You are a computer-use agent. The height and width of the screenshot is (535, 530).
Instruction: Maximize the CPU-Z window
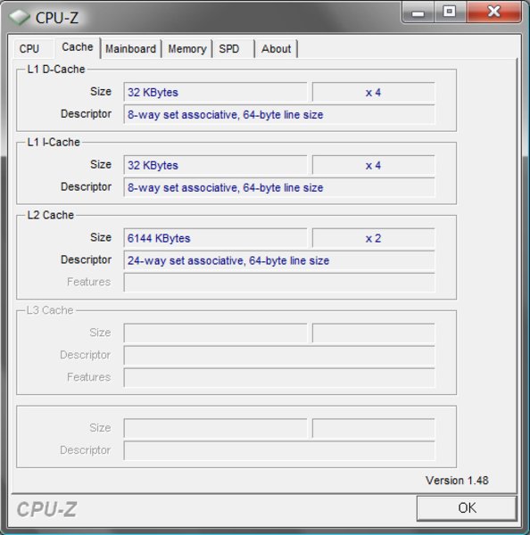click(450, 12)
